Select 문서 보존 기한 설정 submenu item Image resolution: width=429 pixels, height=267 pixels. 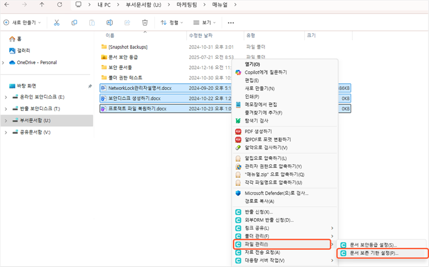pos(374,253)
